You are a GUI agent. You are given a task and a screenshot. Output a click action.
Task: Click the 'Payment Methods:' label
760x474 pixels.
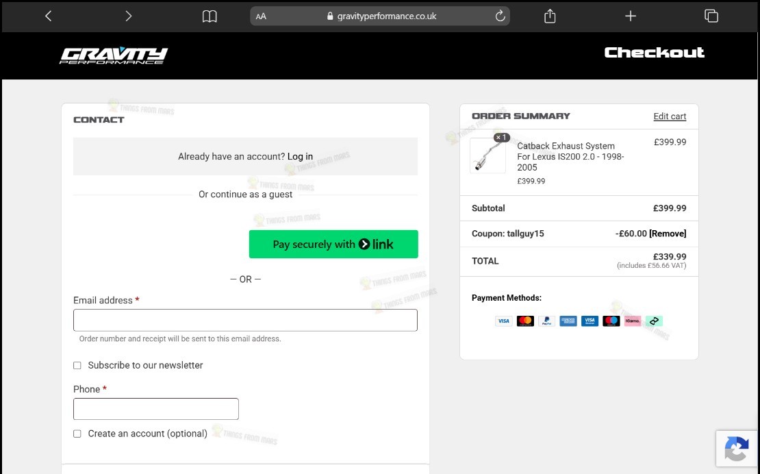click(507, 298)
